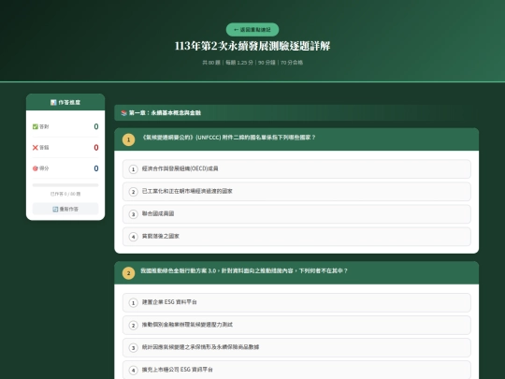Select question 1 option 經濟合作與發展組織(OECD)成員
The image size is (505, 379).
[x=296, y=168]
